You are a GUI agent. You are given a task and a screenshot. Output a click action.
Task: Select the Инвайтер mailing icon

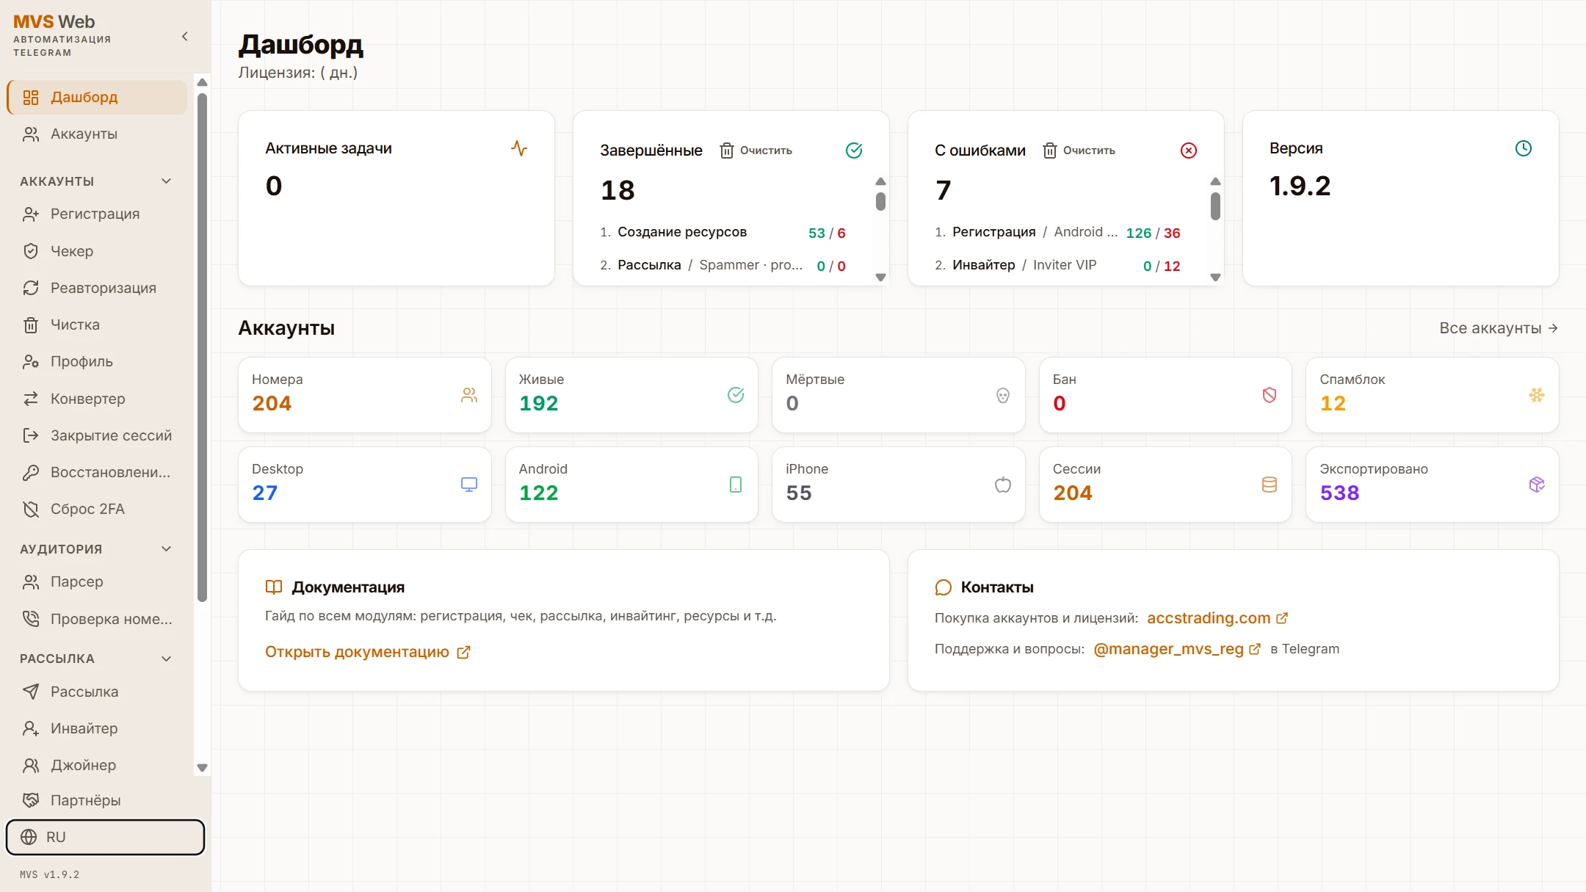(32, 728)
